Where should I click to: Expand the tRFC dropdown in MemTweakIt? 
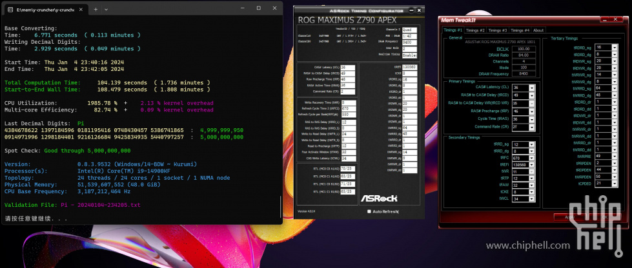click(x=532, y=158)
